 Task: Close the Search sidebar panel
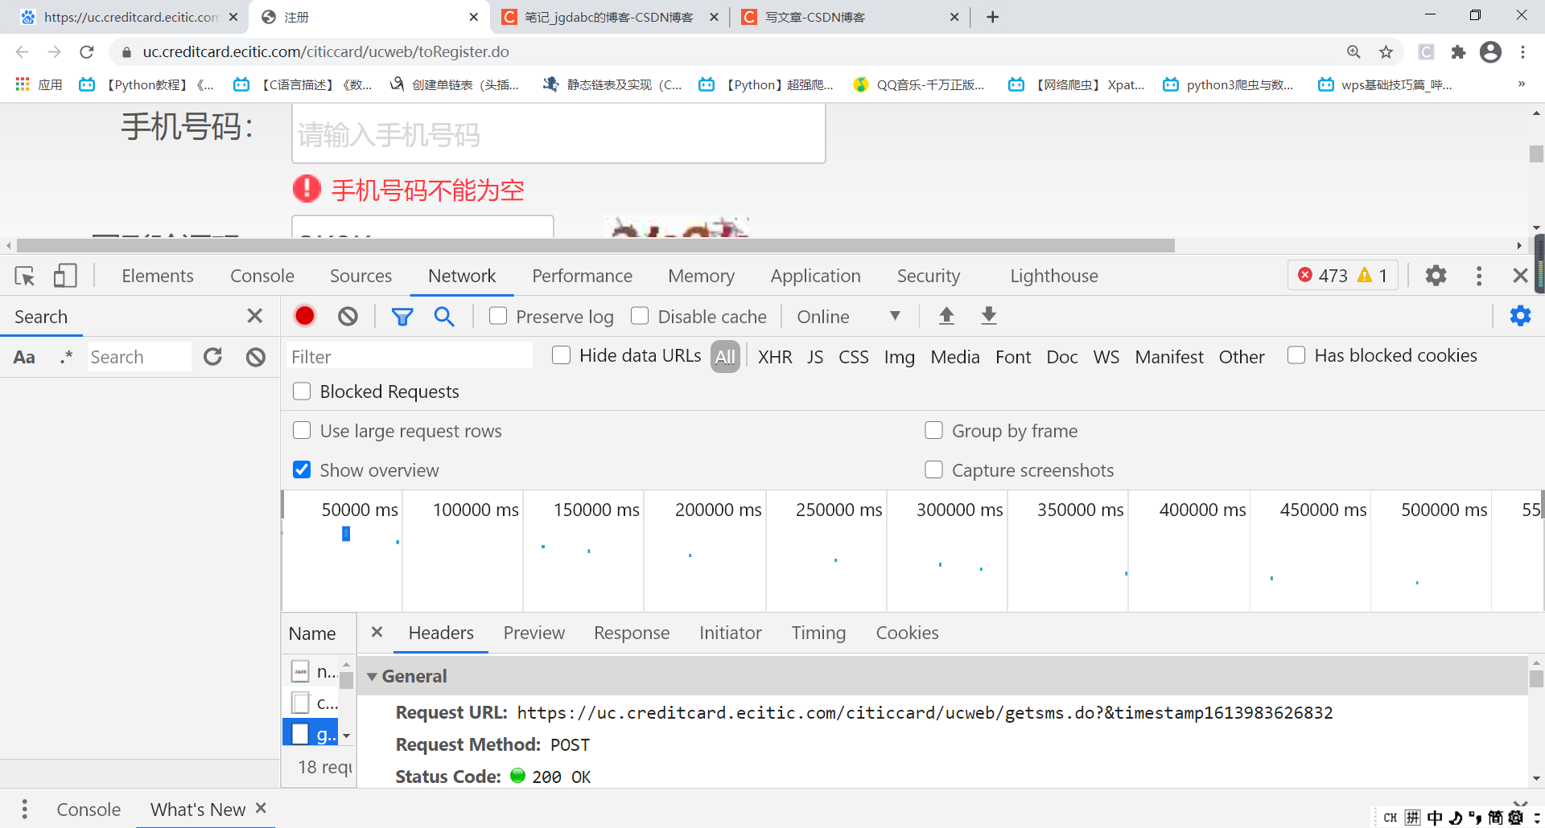click(254, 316)
